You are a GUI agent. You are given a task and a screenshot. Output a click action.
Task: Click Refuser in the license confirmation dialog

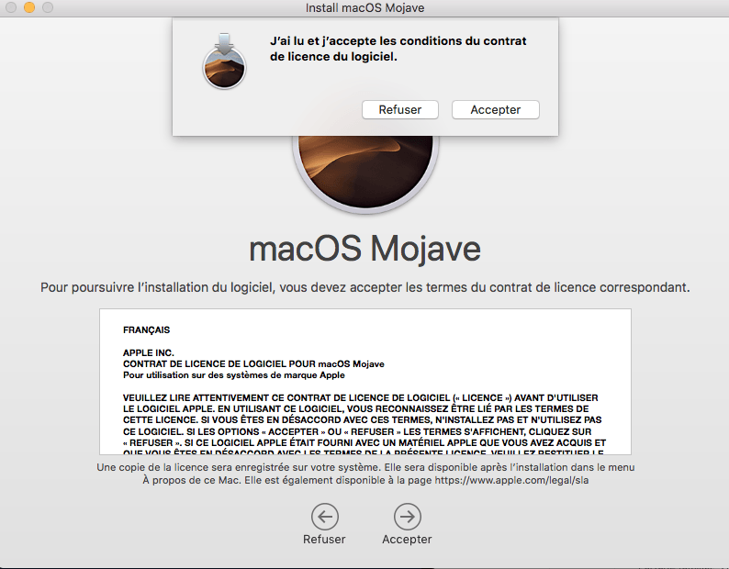tap(399, 110)
